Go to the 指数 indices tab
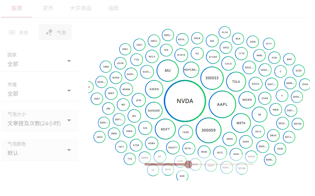The width and height of the screenshot is (315, 196). click(x=113, y=8)
